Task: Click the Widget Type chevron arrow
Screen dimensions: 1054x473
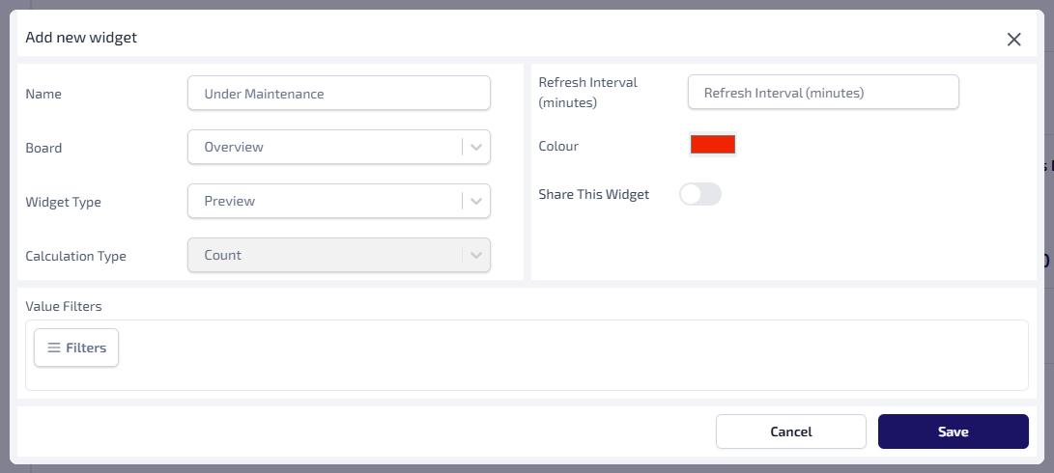Action: pyautogui.click(x=476, y=202)
